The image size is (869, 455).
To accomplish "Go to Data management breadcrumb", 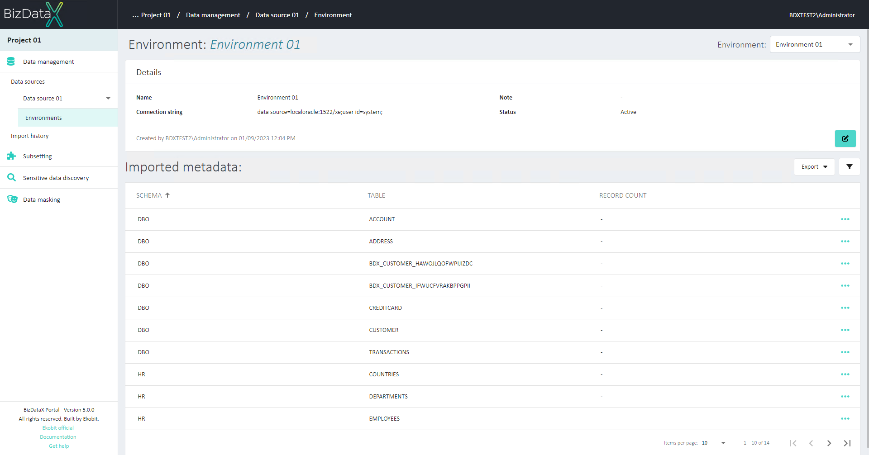I will [213, 15].
